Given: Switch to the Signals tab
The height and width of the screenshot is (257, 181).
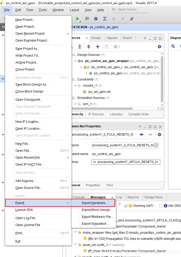Looking at the screenshot, I should coord(112,38).
